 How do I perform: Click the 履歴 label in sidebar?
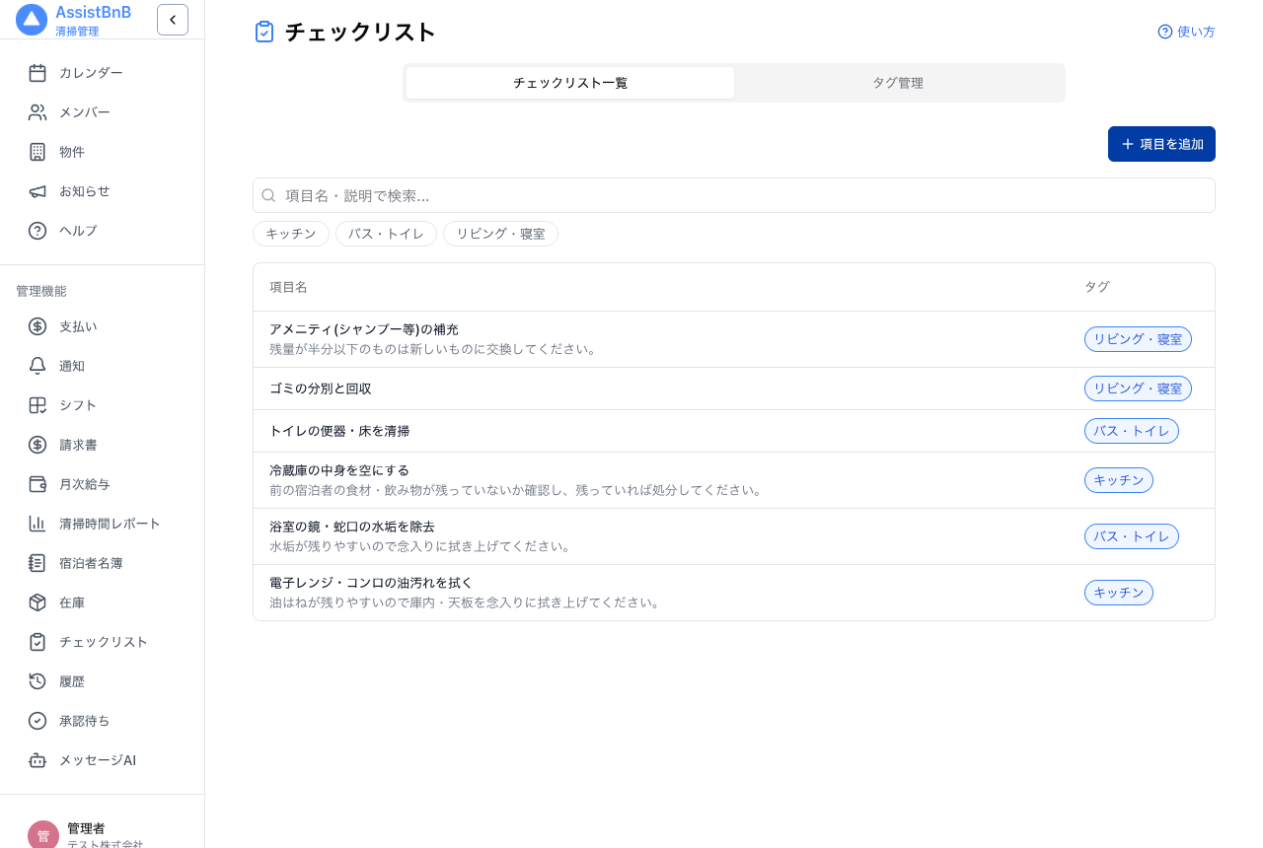72,681
